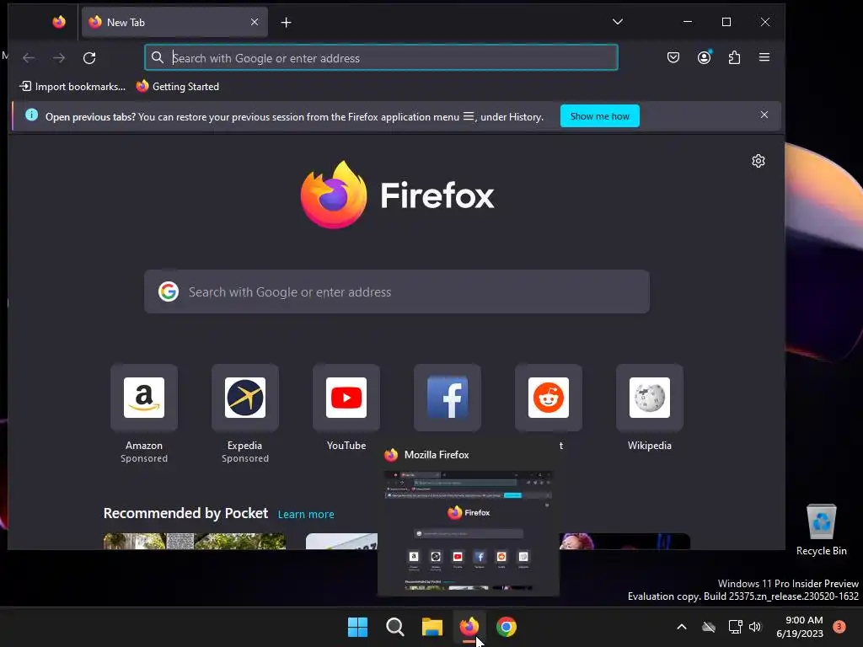The image size is (863, 647).
Task: Switch to the New Tab tab
Action: pos(174,22)
